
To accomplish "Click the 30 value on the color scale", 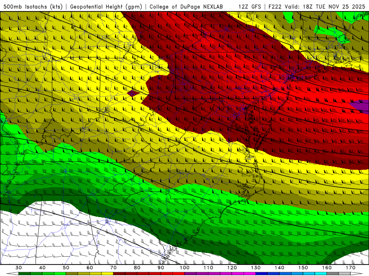I will (x=18, y=268).
